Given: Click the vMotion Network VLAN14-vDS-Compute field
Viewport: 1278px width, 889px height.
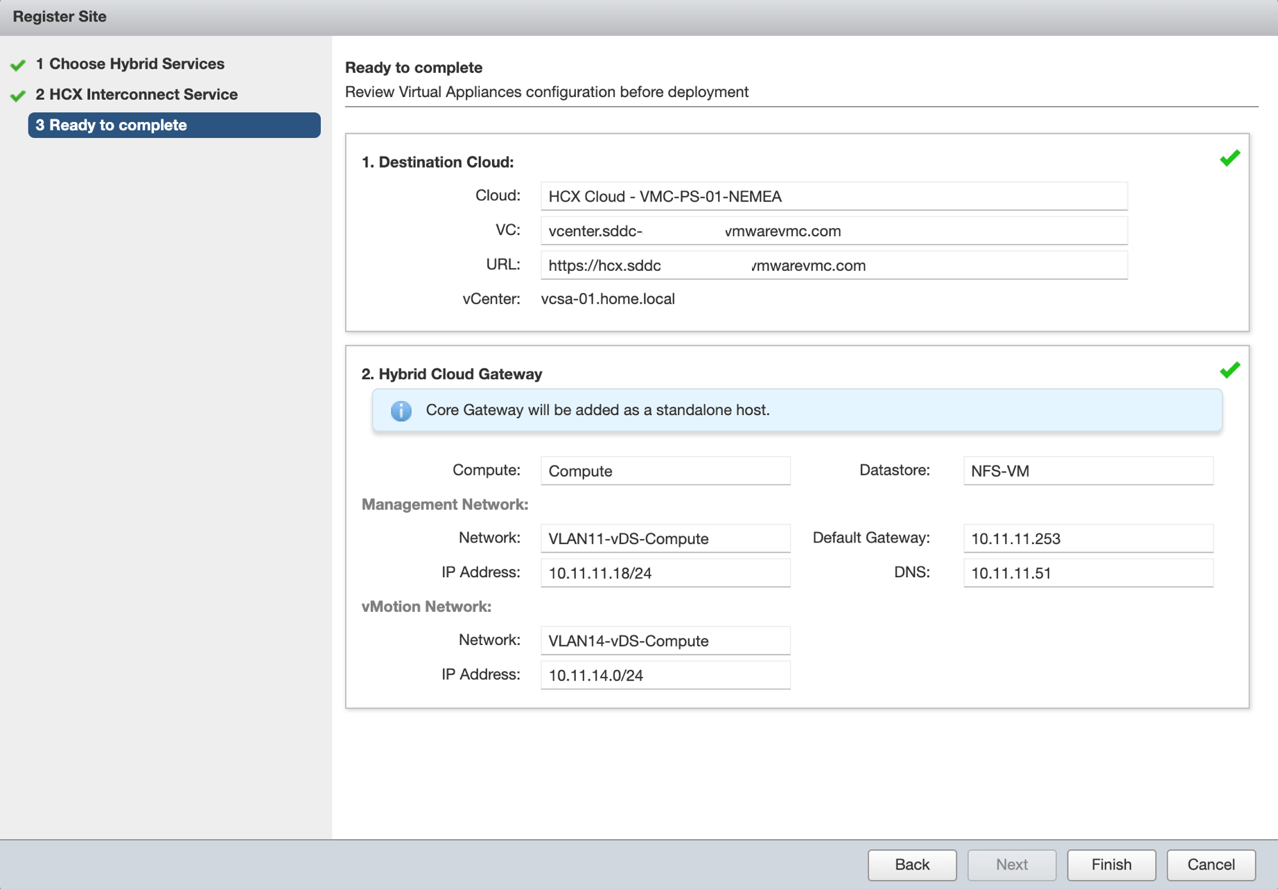Looking at the screenshot, I should pos(665,641).
